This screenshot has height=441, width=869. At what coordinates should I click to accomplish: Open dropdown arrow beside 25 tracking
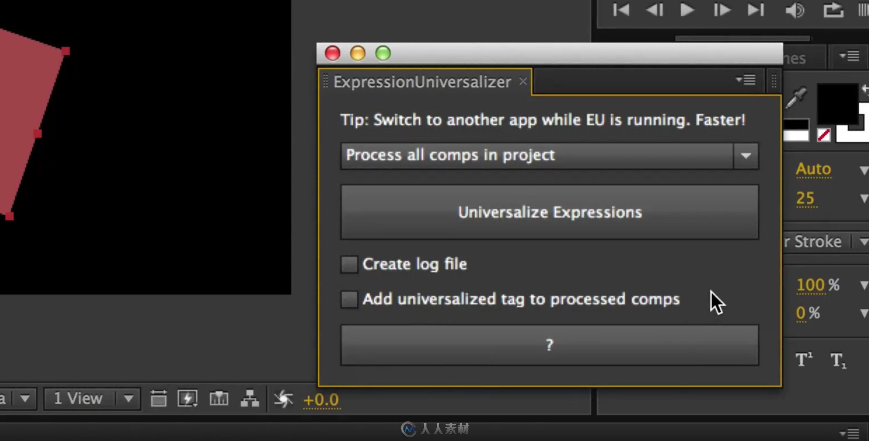(x=863, y=199)
